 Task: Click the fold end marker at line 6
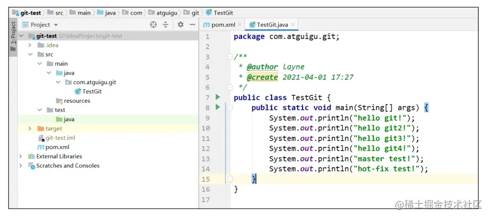point(230,87)
